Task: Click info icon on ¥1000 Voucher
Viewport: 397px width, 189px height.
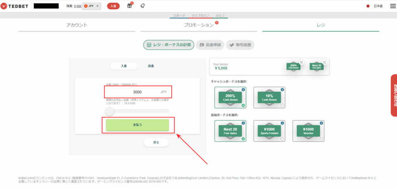Action: [x=321, y=123]
